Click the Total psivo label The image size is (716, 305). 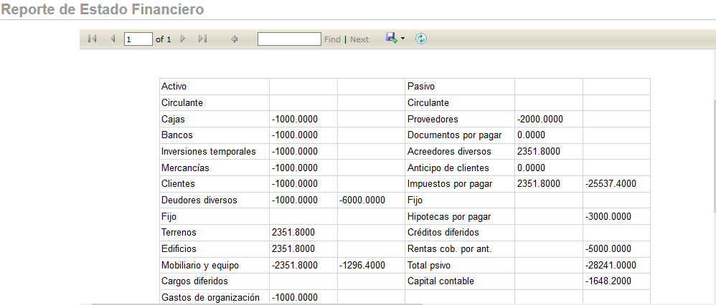[x=429, y=266]
